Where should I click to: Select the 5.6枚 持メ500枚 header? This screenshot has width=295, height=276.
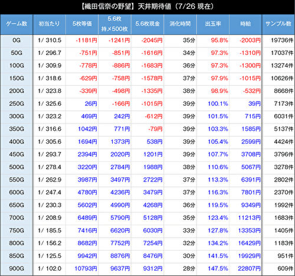point(114,24)
